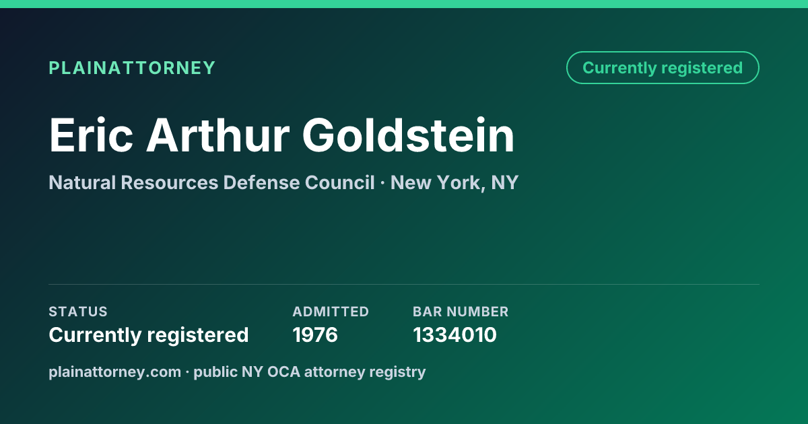Click the NY state abbreviation after New York
Screen dimensions: 808x424
[x=505, y=182]
